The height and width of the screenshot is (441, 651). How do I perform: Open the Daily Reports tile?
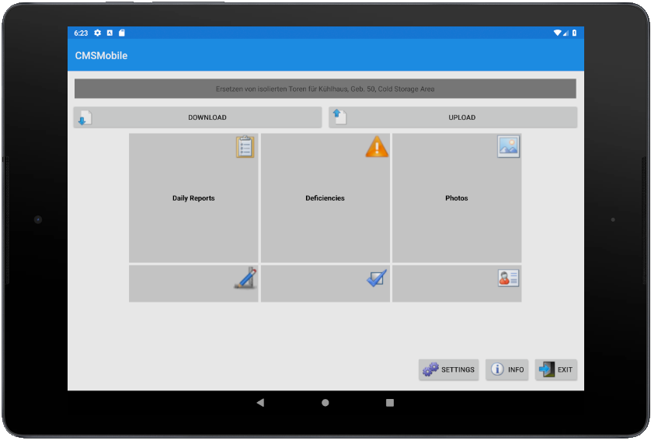coord(193,198)
